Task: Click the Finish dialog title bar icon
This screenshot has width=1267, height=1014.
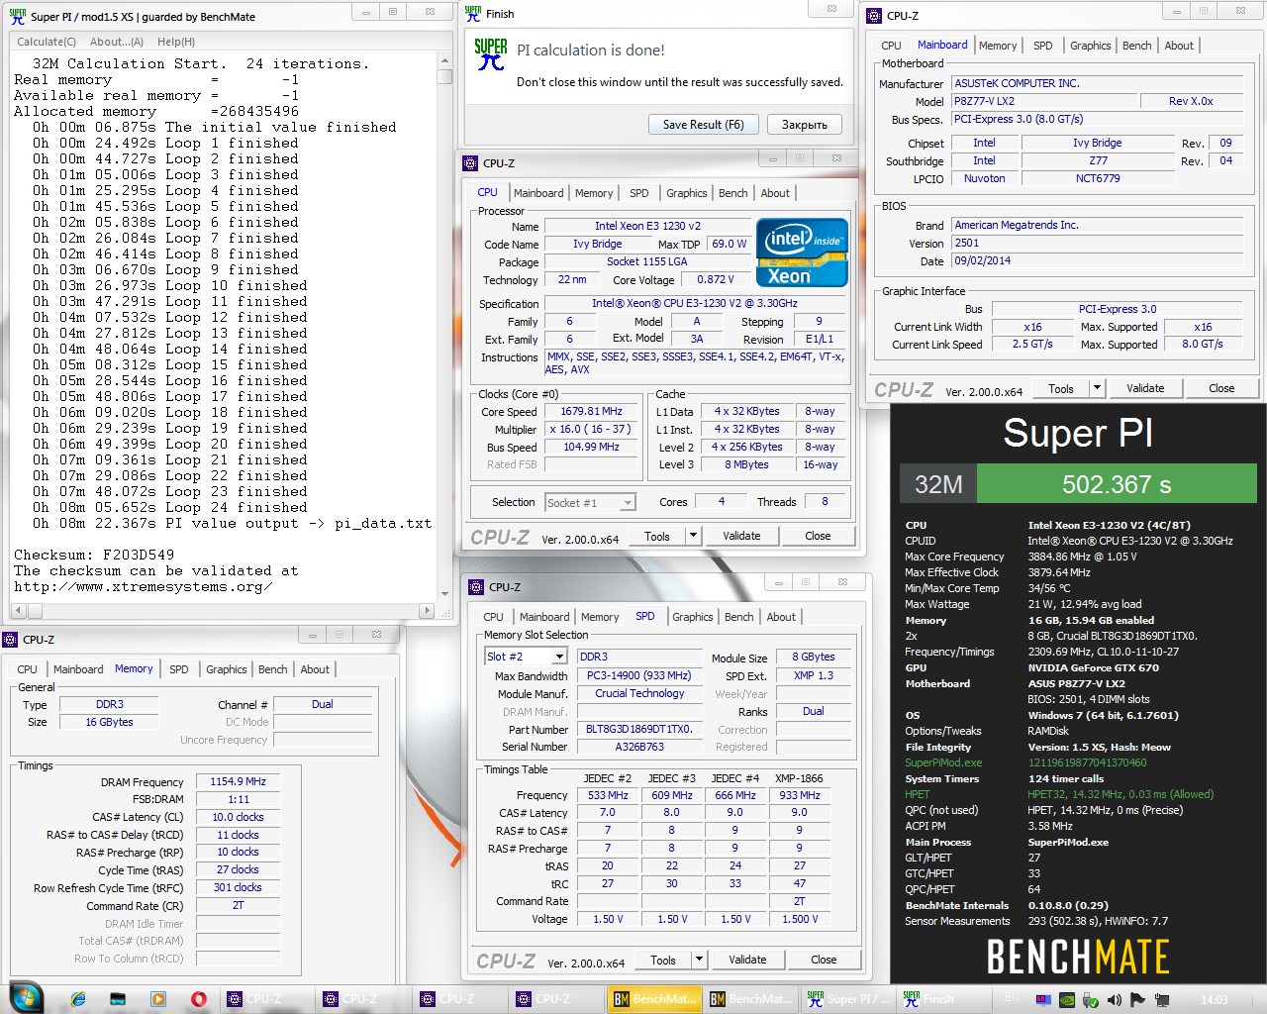Action: click(x=474, y=13)
